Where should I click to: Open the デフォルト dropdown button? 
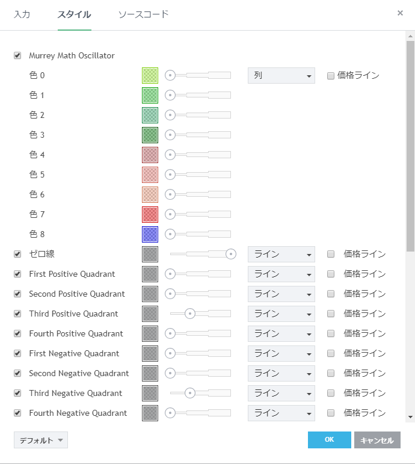(x=40, y=440)
